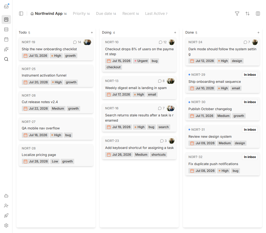Click the assignee avatar on NORT-23
The image size is (266, 233).
(172, 141)
